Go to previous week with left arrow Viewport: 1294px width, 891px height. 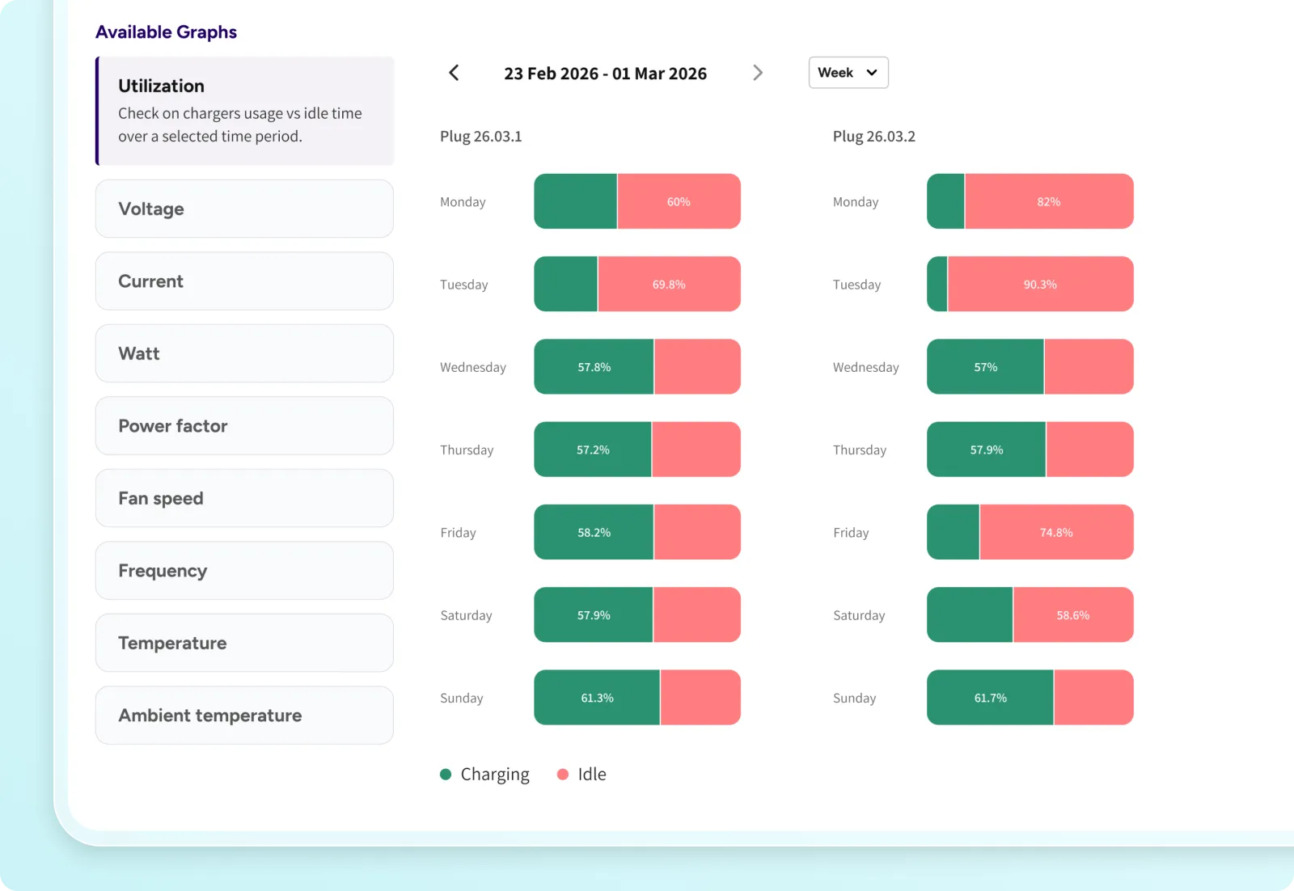pyautogui.click(x=454, y=73)
